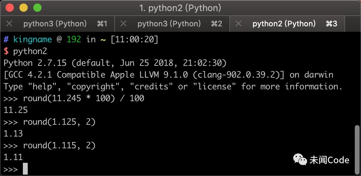Click the "未闻Code" watermark text
The width and height of the screenshot is (361, 176).
[x=329, y=160]
